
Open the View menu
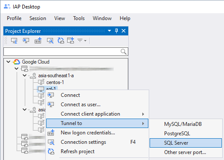point(59,18)
